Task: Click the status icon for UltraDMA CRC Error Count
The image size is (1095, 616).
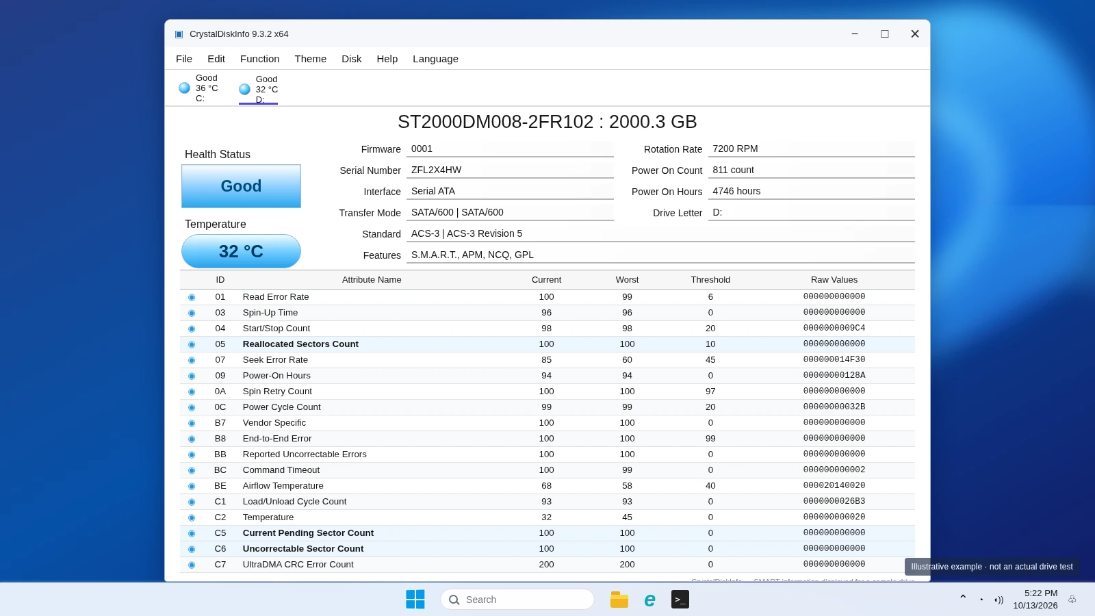Action: 192,565
